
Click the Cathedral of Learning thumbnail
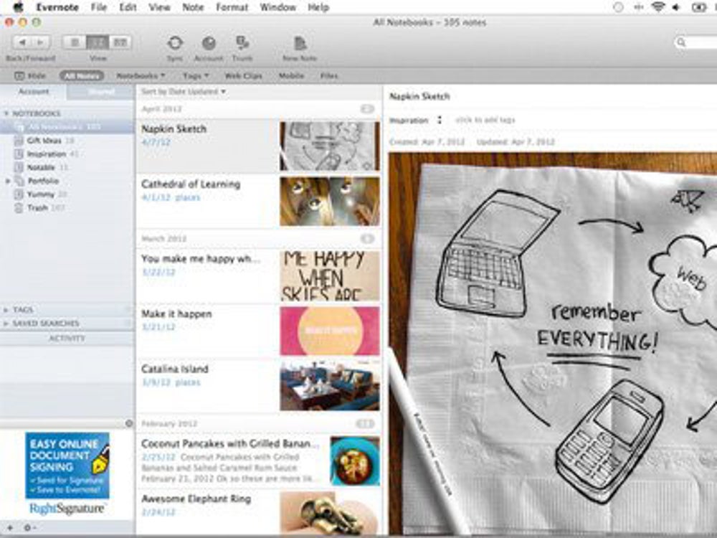(x=329, y=202)
